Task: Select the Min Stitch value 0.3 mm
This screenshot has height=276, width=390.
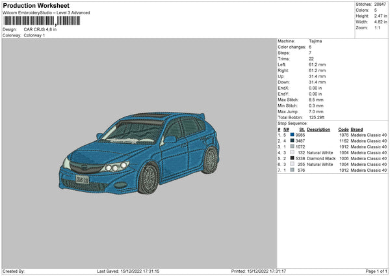Action: coord(316,105)
